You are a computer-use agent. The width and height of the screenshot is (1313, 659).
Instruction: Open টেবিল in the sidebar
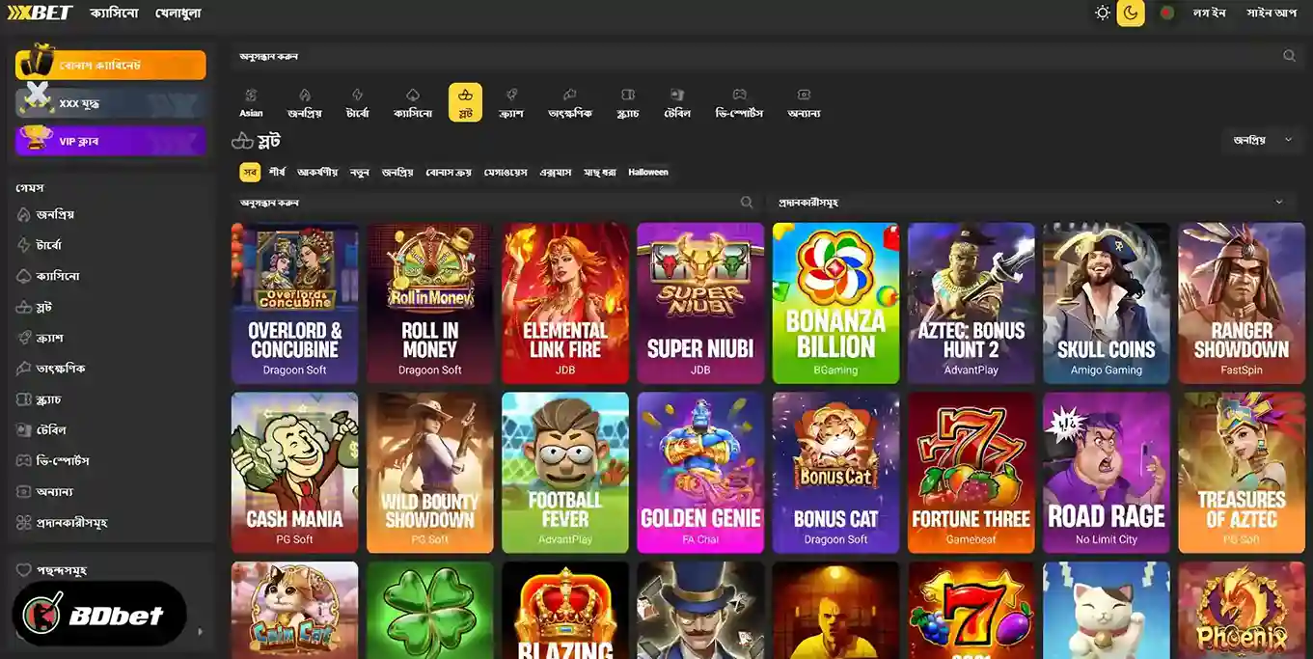pos(50,430)
